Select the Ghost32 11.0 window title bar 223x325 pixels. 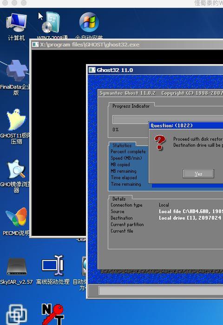click(155, 70)
